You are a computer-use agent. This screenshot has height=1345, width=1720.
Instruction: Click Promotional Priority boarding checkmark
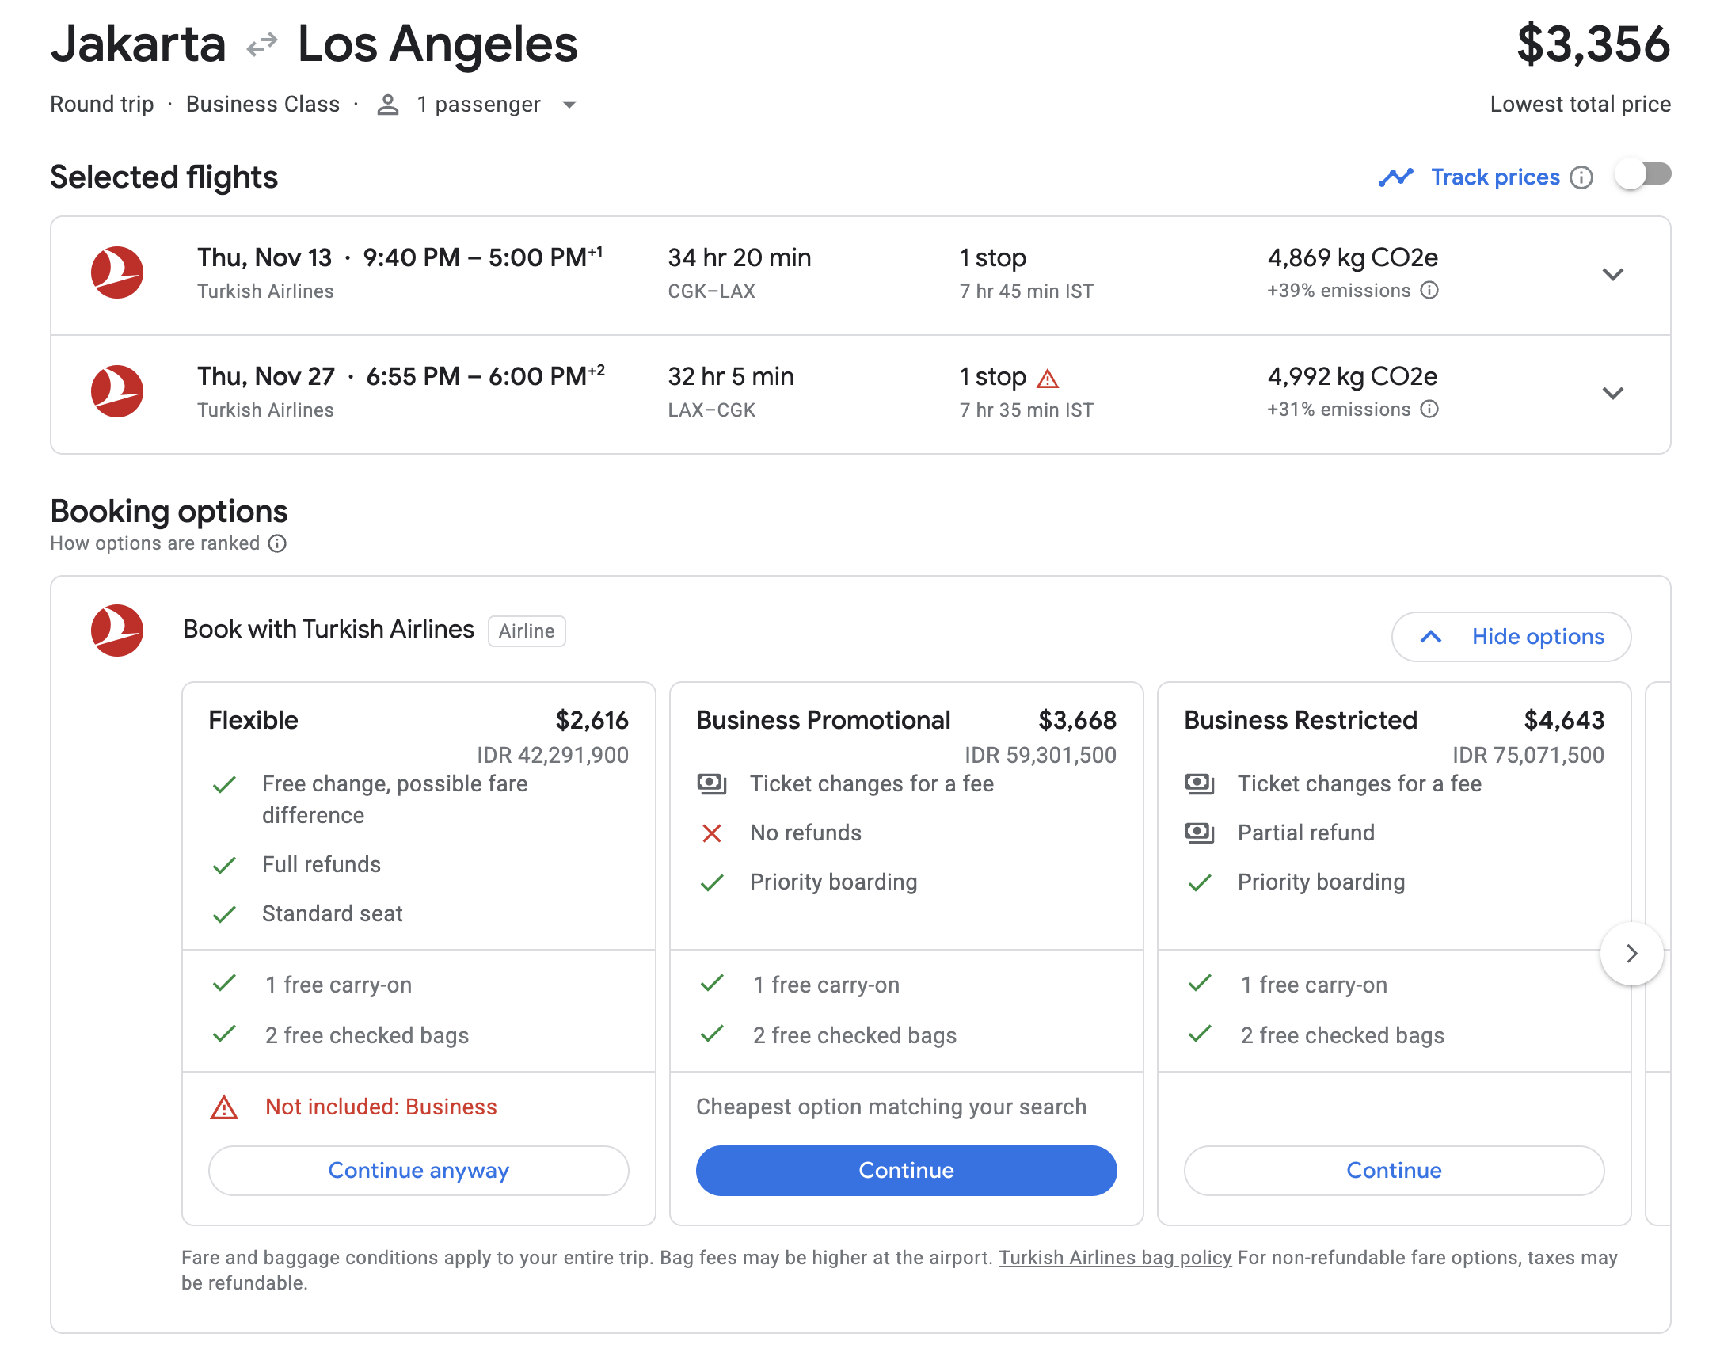pos(713,882)
